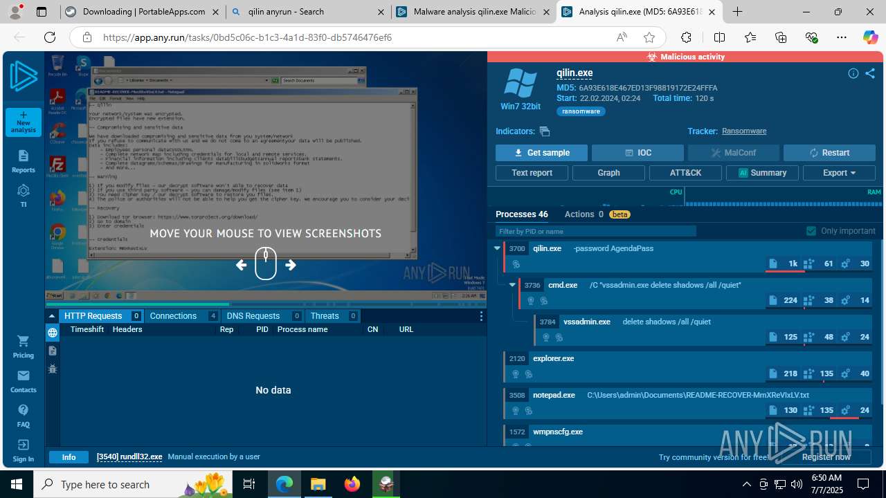886x498 pixels.
Task: Click the indicator badge icon under vssadmin.exe
Action: [546, 338]
